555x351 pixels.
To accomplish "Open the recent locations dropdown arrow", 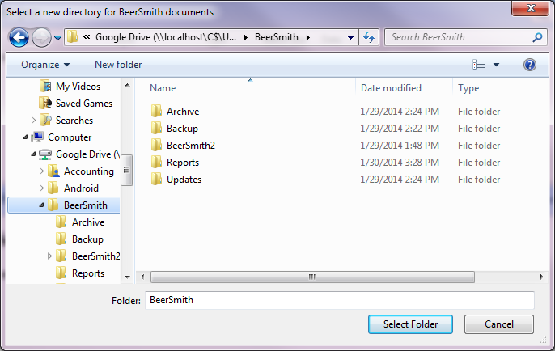I will (x=58, y=37).
